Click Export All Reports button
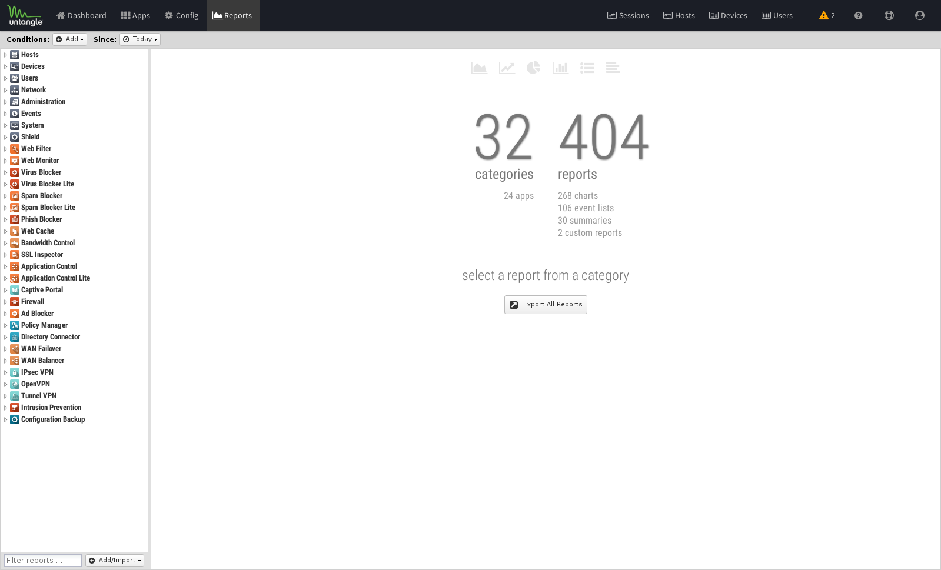Screen dimensions: 941x570 (x=546, y=305)
